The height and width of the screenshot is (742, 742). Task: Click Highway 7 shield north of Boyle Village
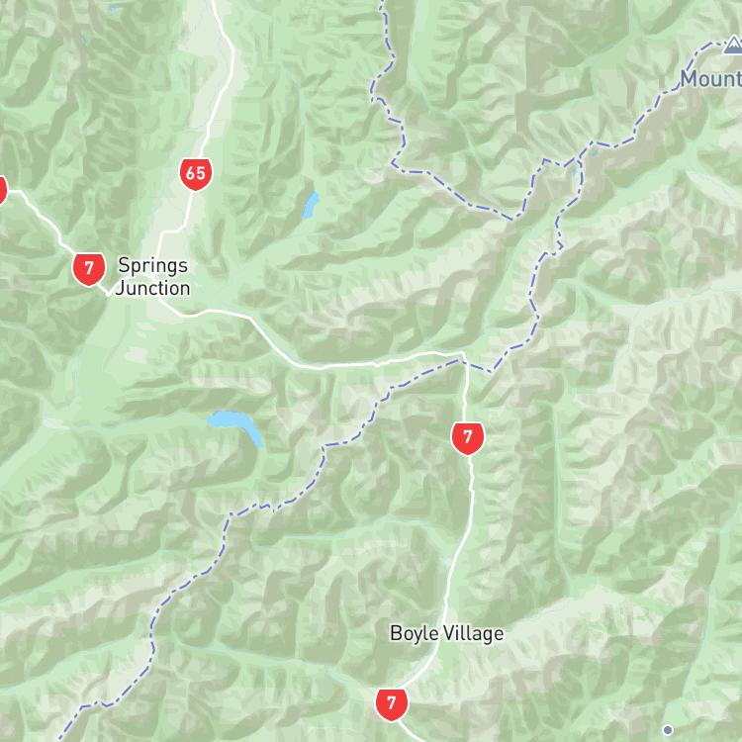(468, 438)
